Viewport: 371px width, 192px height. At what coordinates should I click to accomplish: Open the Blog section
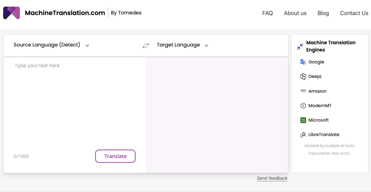coord(323,13)
